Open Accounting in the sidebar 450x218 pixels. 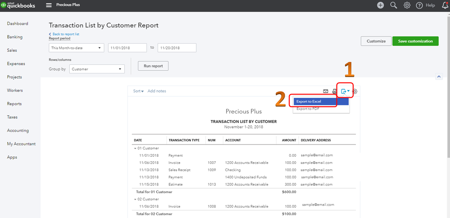coord(18,130)
